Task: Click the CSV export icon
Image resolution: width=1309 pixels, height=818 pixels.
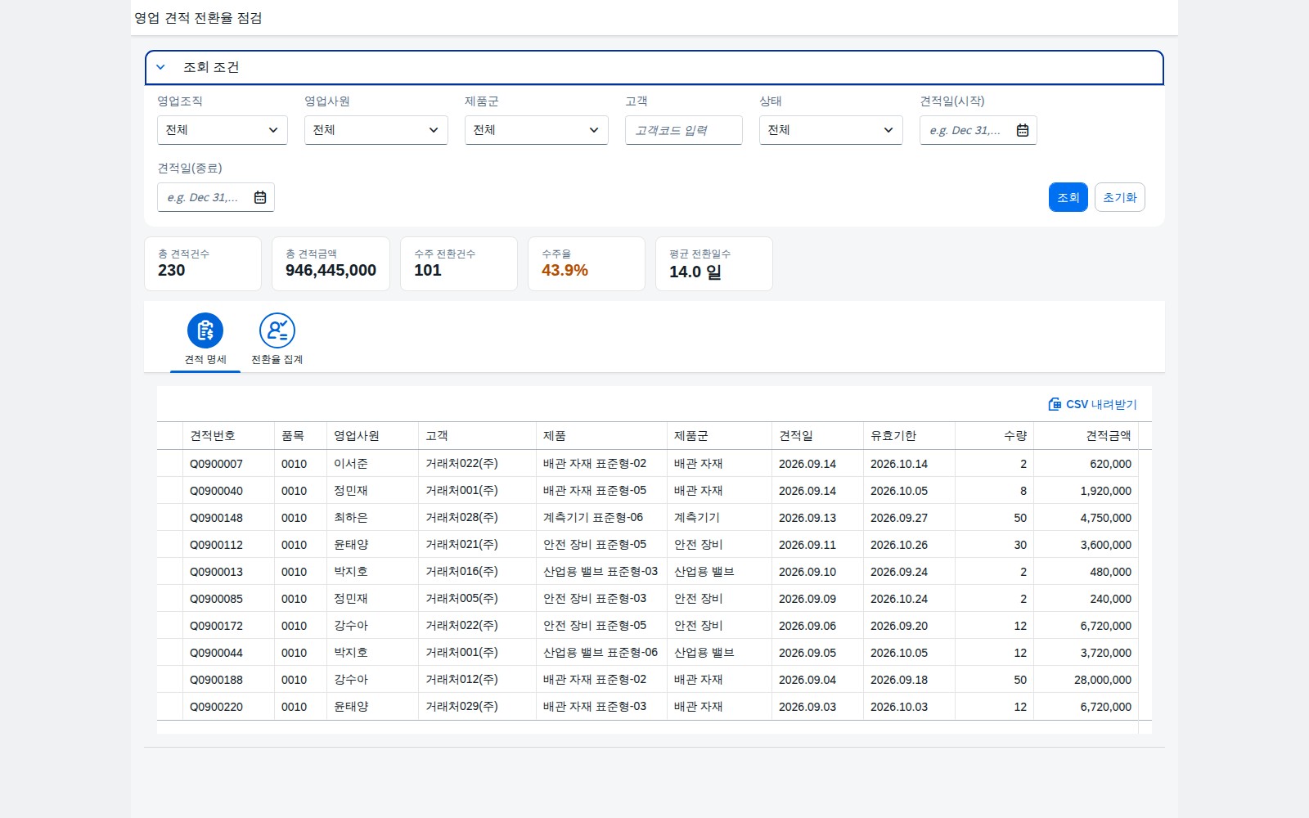Action: click(x=1055, y=404)
